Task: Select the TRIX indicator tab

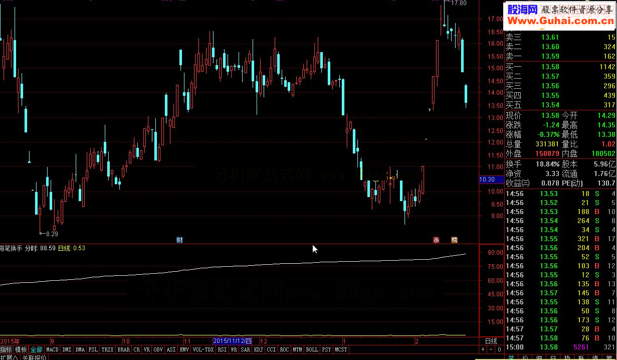Action: (x=108, y=349)
